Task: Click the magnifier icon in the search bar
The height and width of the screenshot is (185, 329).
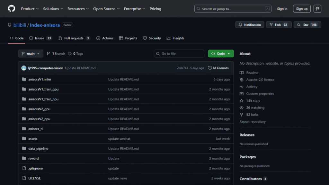Action: pyautogui.click(x=198, y=9)
